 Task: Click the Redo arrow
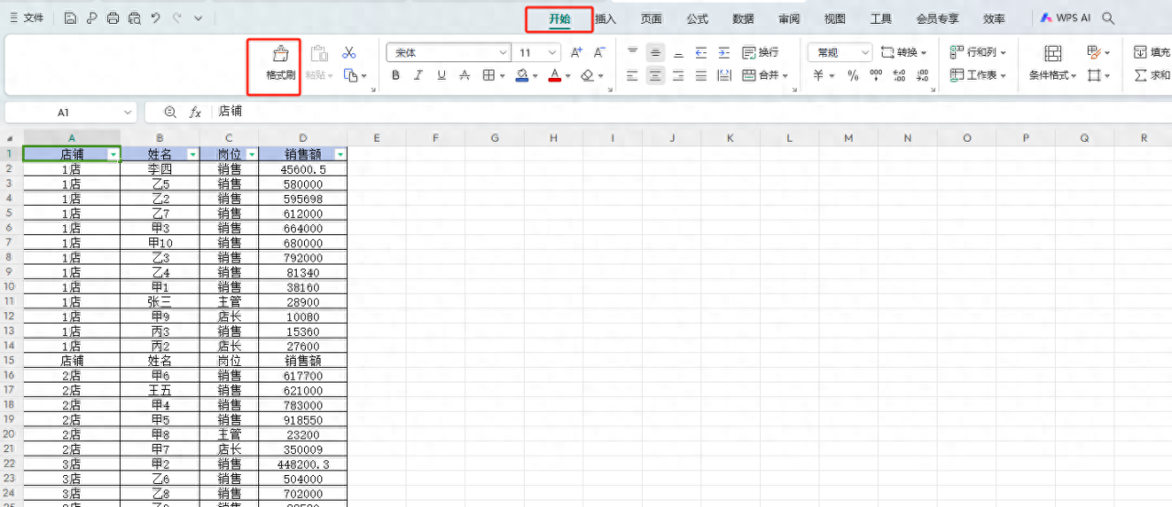[177, 18]
